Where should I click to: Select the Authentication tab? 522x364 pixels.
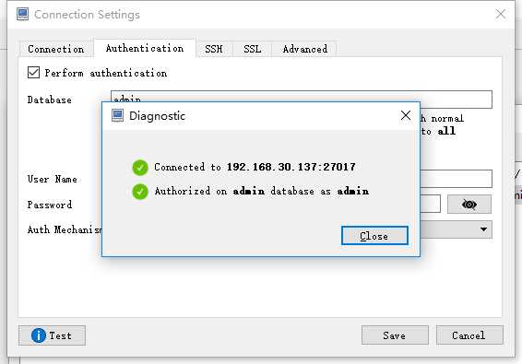[145, 48]
